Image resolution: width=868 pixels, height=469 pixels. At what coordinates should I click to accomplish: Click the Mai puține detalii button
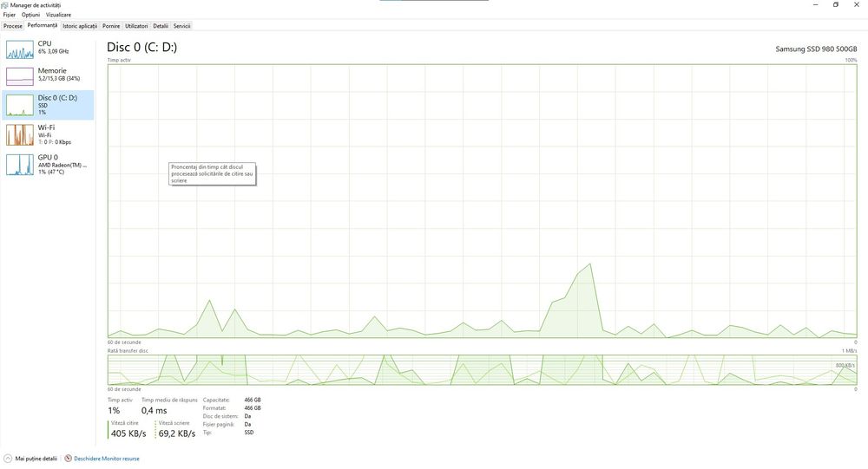coord(36,459)
